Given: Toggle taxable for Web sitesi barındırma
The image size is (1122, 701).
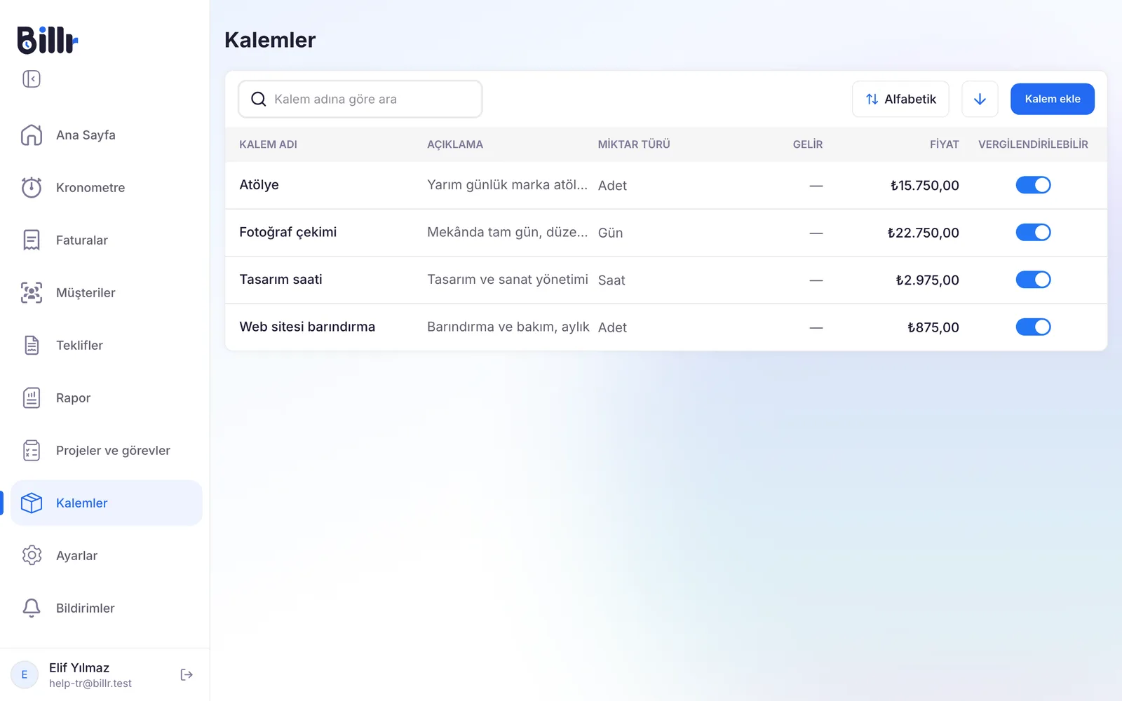Looking at the screenshot, I should (x=1033, y=327).
